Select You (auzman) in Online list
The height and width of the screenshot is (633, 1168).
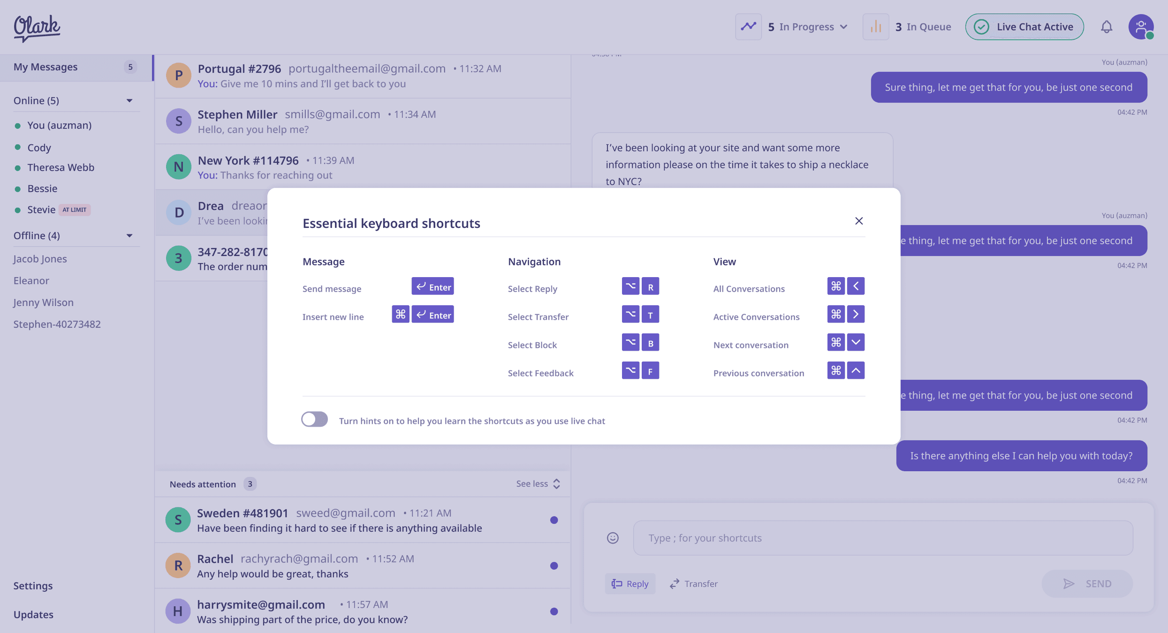point(59,126)
